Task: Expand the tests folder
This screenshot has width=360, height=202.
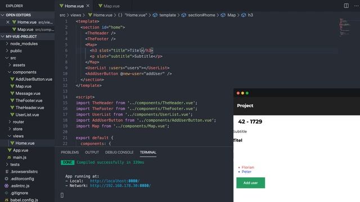Action: tap(15, 164)
